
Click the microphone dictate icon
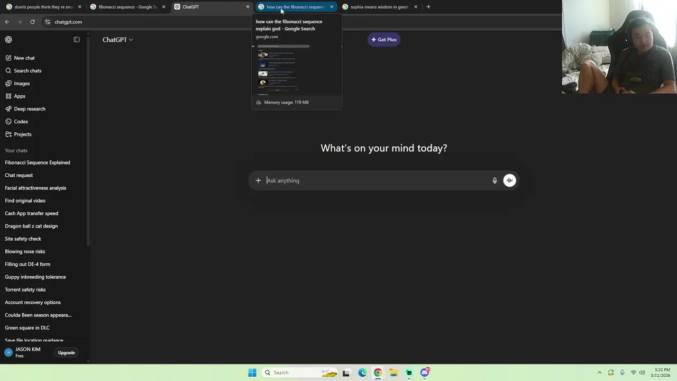(x=495, y=180)
